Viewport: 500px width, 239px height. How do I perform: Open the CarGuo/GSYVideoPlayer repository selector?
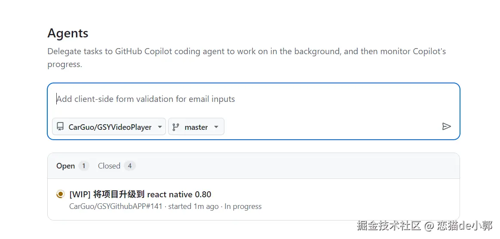109,127
